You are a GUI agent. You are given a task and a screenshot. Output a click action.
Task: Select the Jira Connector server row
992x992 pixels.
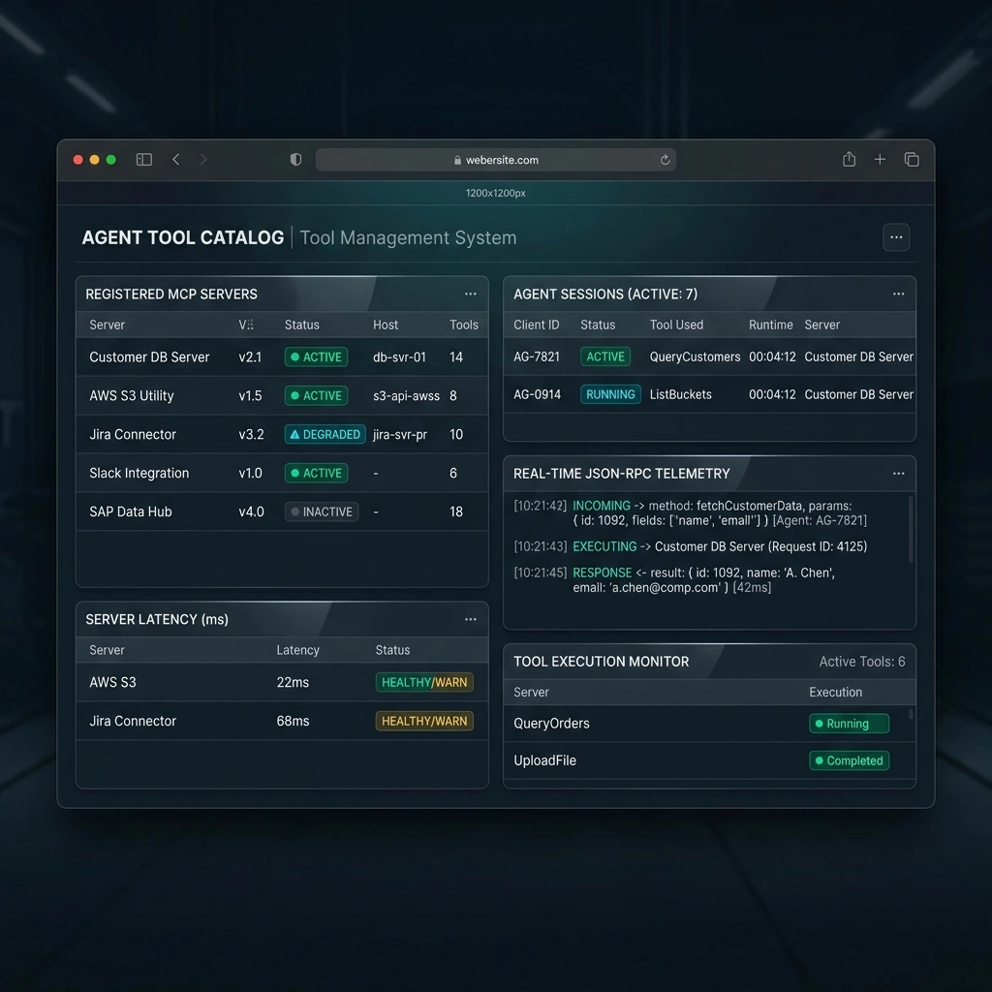[x=282, y=434]
